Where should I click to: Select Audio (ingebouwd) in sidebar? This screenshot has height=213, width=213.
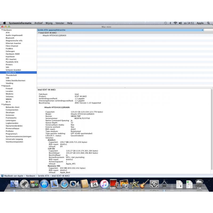click(x=14, y=35)
